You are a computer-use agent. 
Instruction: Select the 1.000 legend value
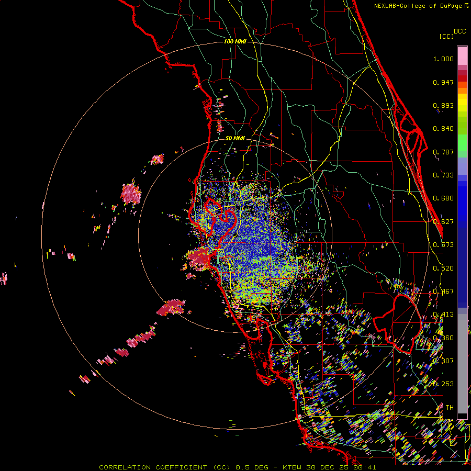point(443,59)
